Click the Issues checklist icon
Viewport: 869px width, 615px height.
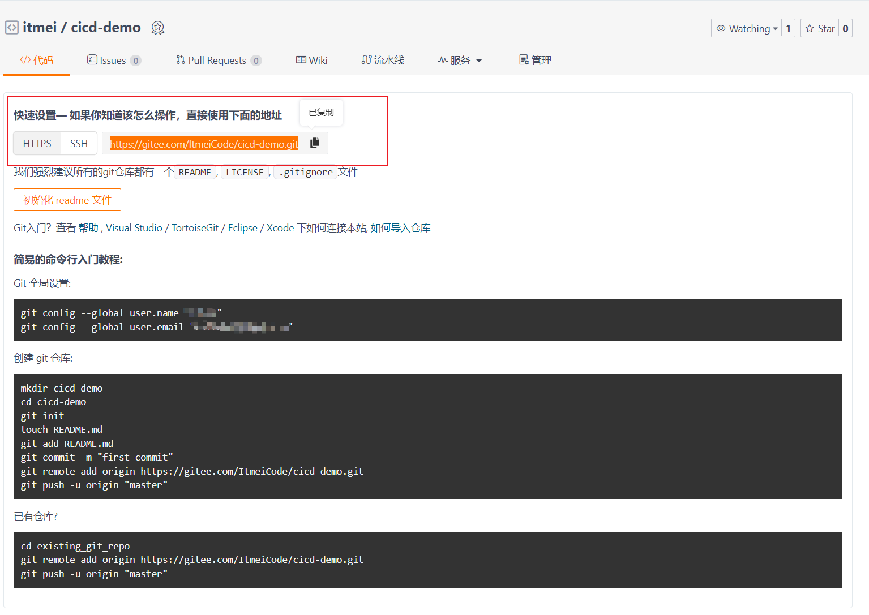click(92, 59)
